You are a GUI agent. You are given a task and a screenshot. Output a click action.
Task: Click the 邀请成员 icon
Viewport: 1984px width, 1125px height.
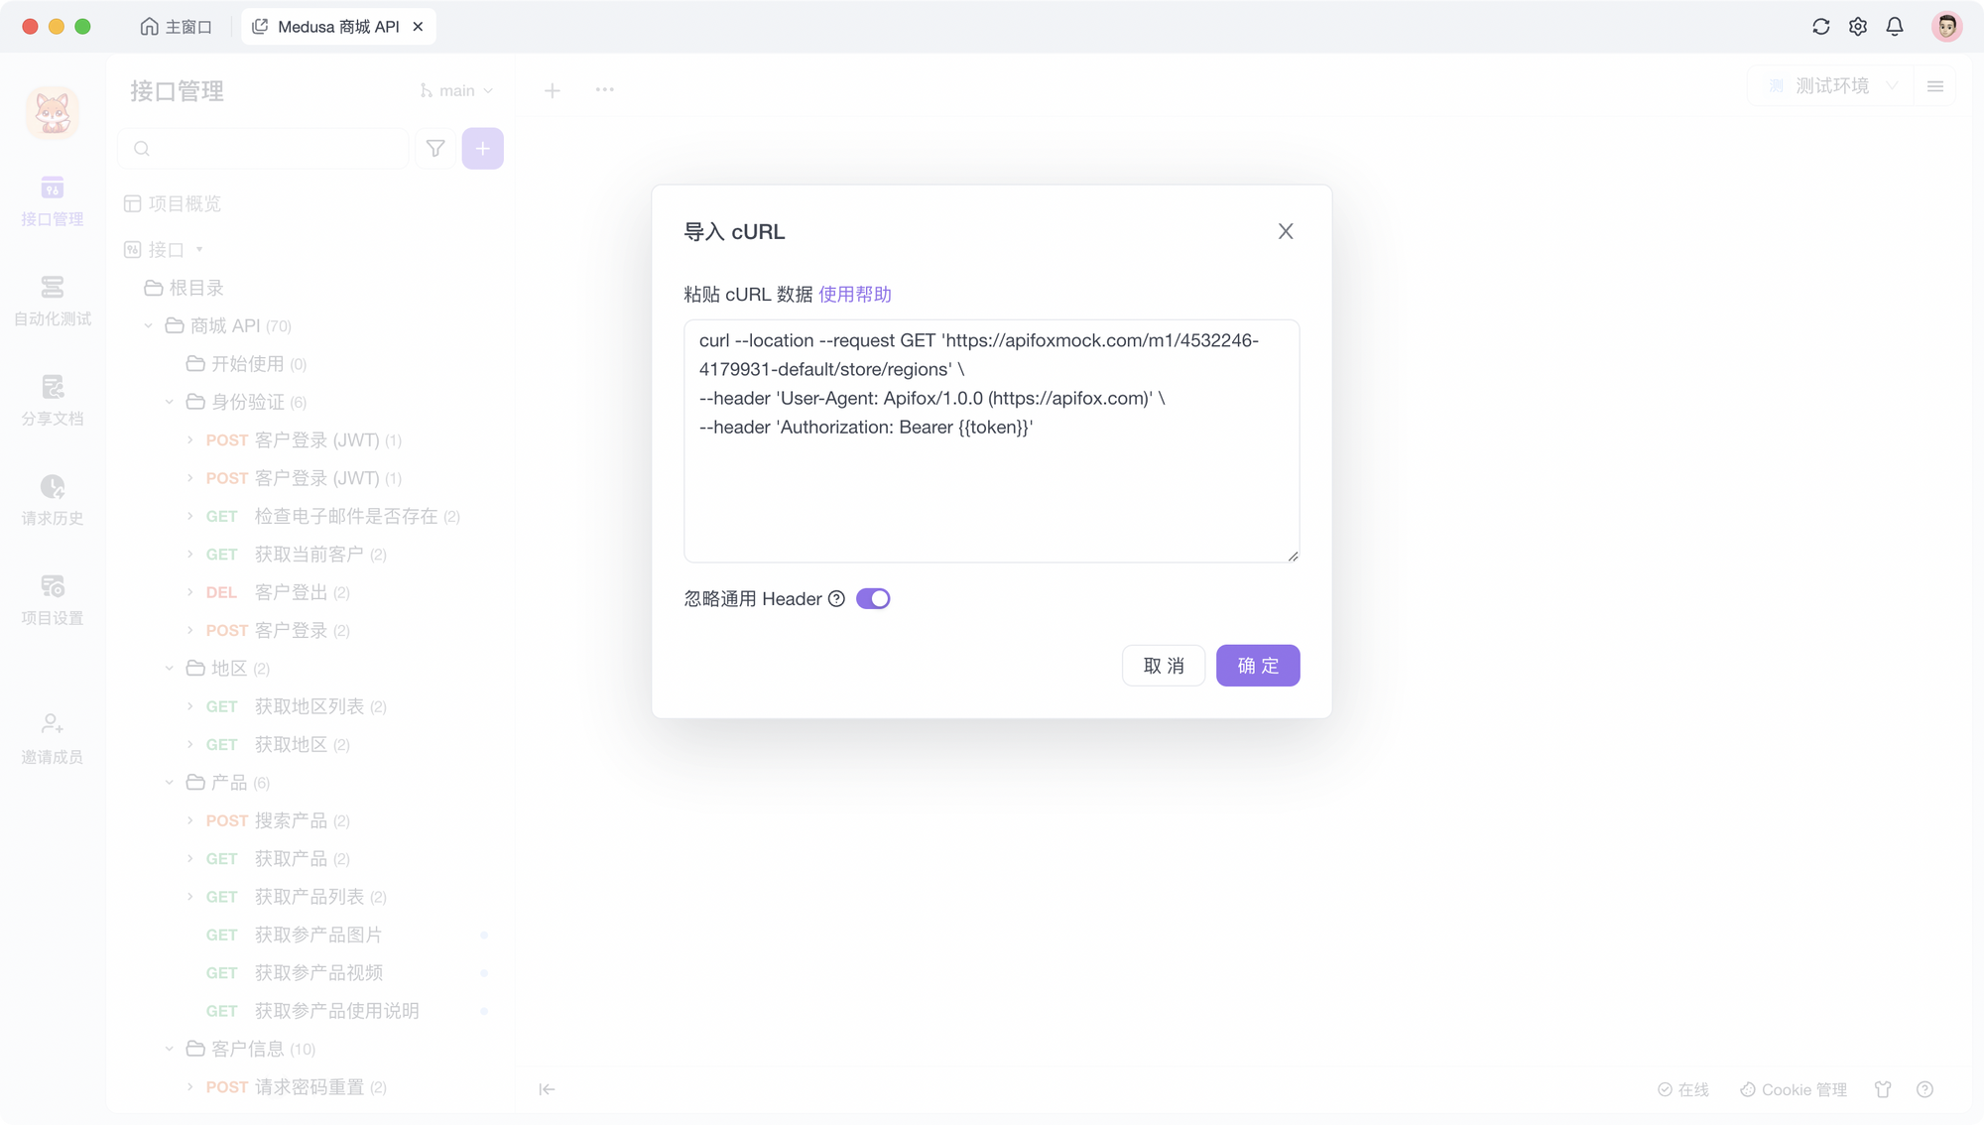[53, 723]
